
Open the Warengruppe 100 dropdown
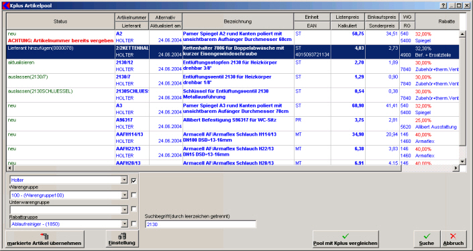pos(124,195)
